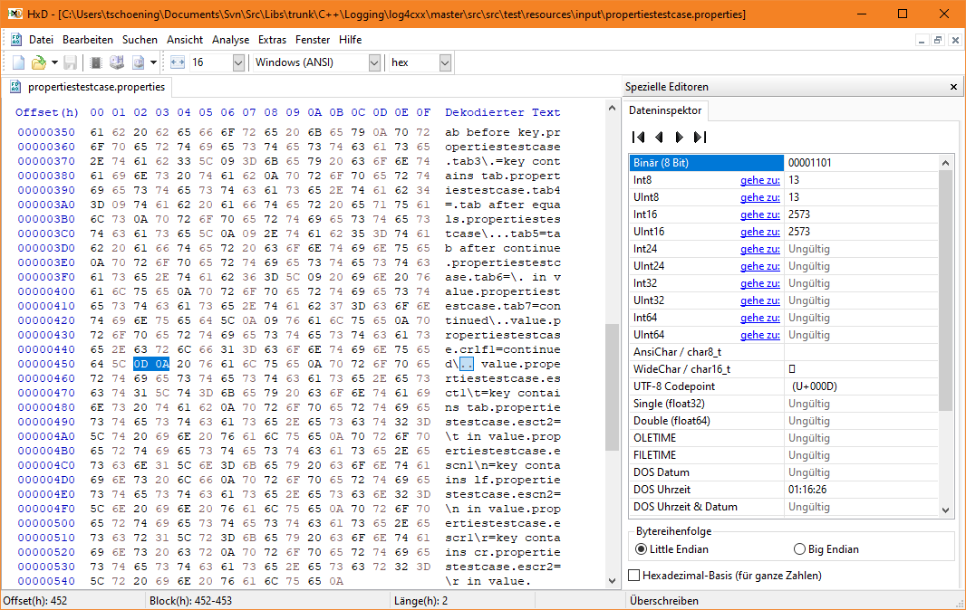Jump to the first byte in the Dateninspektor
This screenshot has height=610, width=966.
pyautogui.click(x=638, y=137)
